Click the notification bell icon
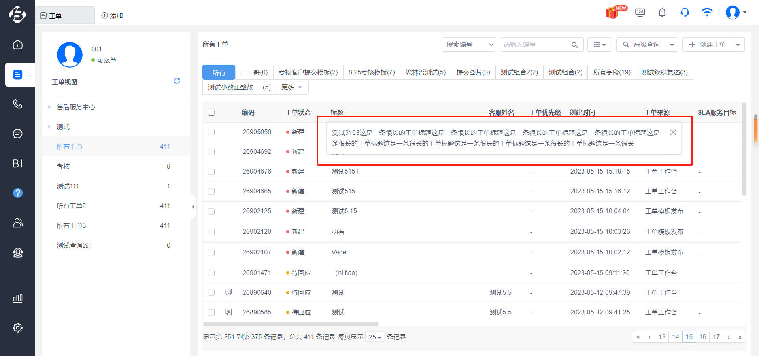Viewport: 759px width, 356px height. (662, 13)
